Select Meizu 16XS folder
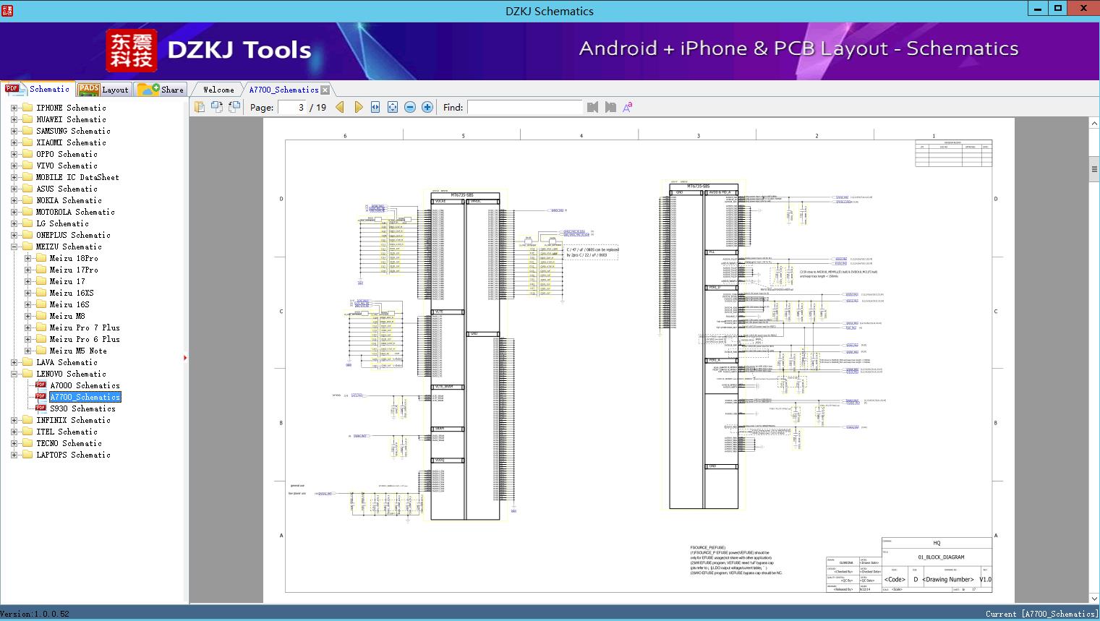The width and height of the screenshot is (1100, 621). [x=72, y=293]
